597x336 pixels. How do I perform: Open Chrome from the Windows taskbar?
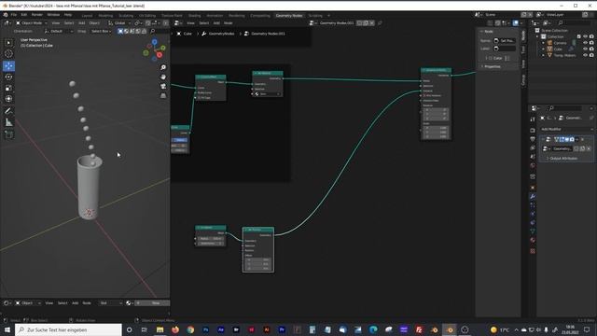tap(190, 329)
